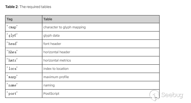Select the 'loca' tag cell
Screen dimensions: 191x103
click(x=24, y=69)
